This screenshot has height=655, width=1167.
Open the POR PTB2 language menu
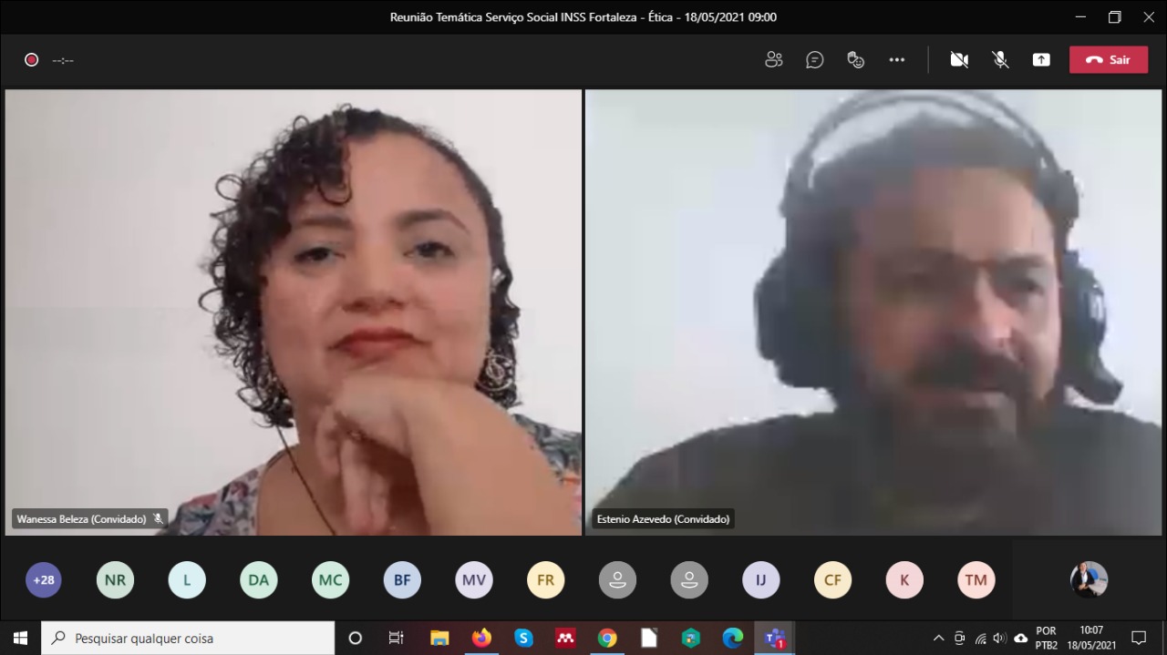click(1045, 637)
